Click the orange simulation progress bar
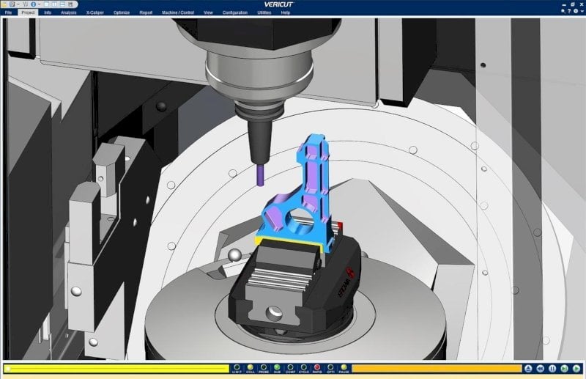Image resolution: width=586 pixels, height=379 pixels. click(437, 369)
